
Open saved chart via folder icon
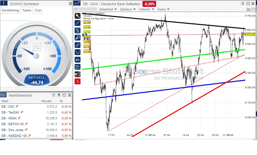pyautogui.click(x=249, y=9)
